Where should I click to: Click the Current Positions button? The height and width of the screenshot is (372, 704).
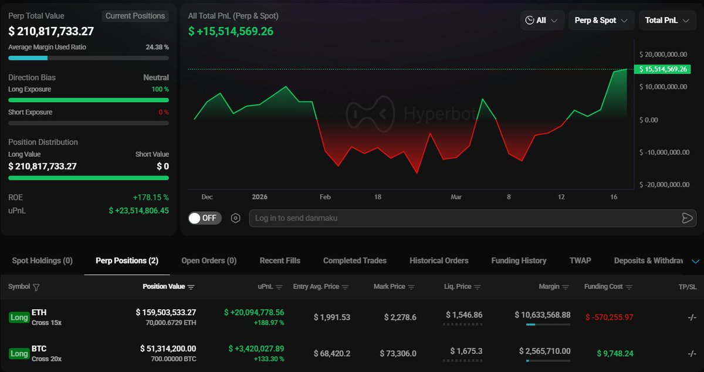[135, 16]
